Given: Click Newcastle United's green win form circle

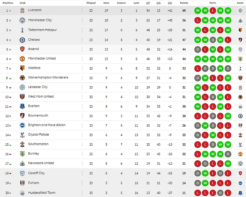Looking at the screenshot, I should click(228, 163).
